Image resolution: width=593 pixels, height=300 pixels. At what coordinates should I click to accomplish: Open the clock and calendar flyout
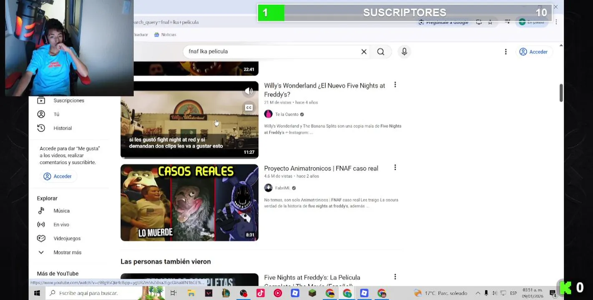click(x=533, y=293)
